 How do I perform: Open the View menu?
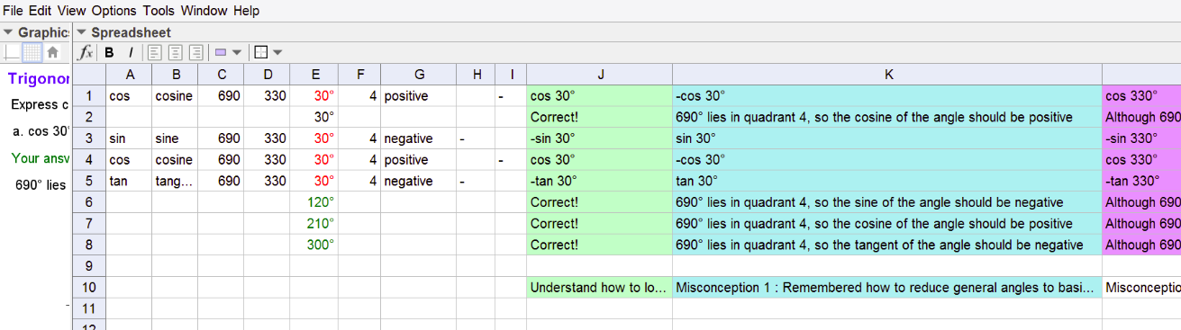coord(72,11)
